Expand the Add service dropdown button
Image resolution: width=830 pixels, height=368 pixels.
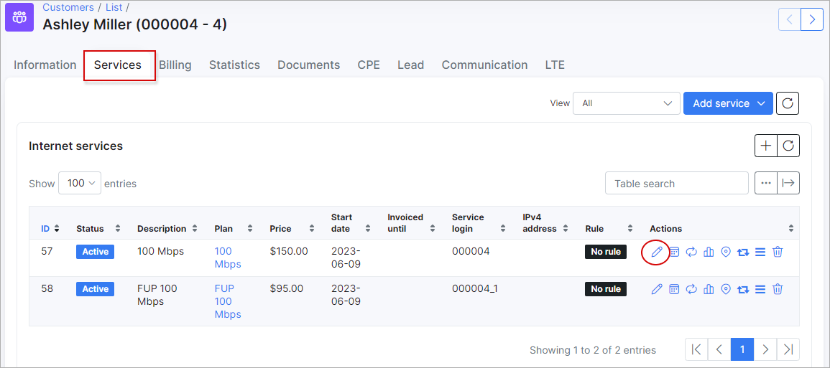pyautogui.click(x=728, y=103)
